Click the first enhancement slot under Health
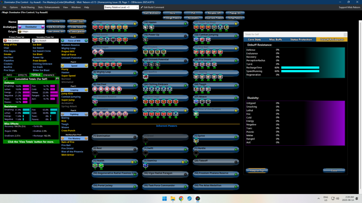This screenshot has width=362, height=203. point(95,166)
